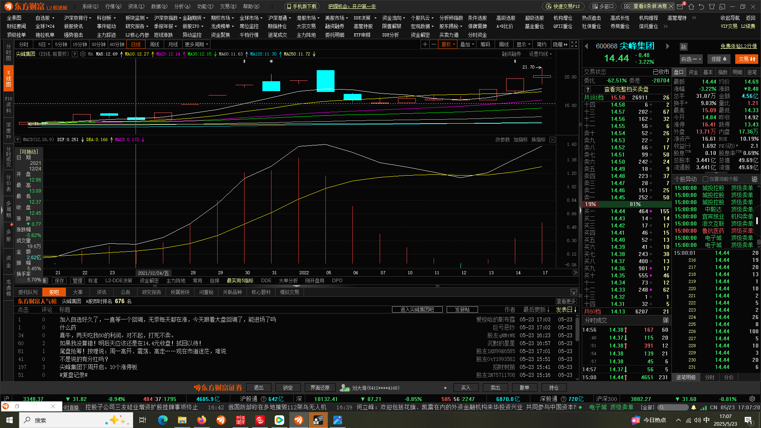
Task: Click the 查看完整档买卖盘 link
Action: tap(626, 90)
